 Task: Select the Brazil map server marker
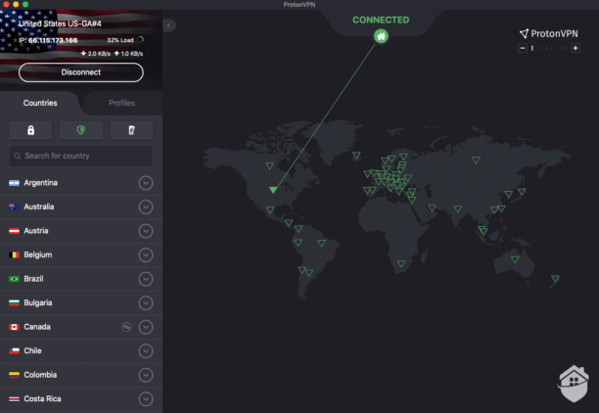click(322, 243)
